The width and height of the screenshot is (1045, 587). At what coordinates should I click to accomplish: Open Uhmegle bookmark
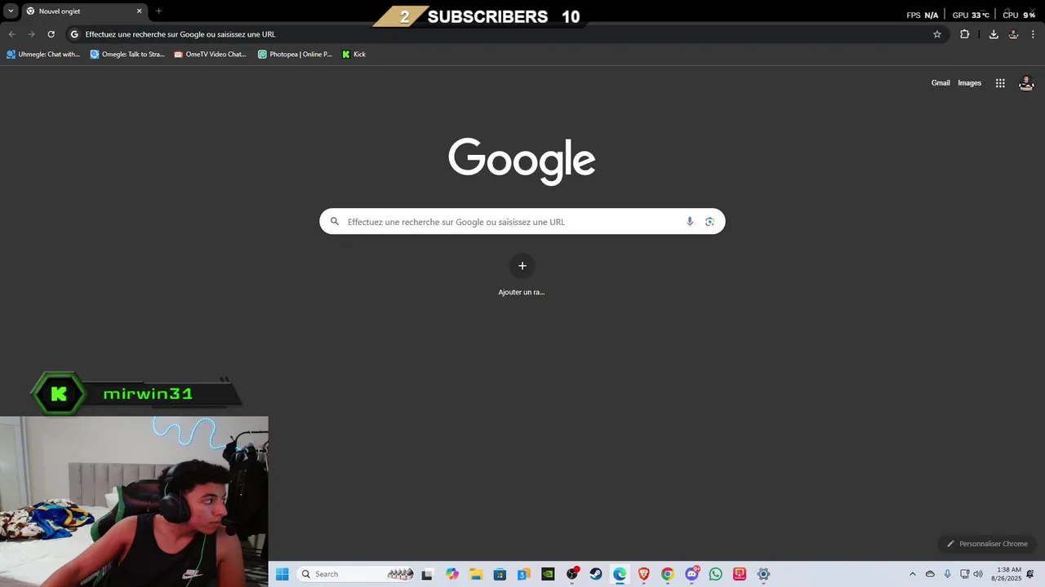tap(43, 55)
